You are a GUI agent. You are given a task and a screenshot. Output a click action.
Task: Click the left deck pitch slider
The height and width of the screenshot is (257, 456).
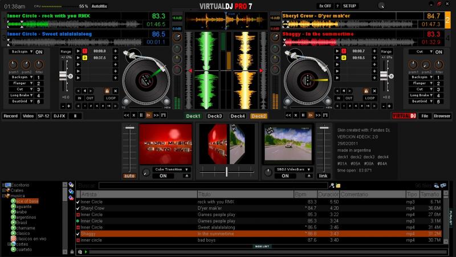pos(63,76)
